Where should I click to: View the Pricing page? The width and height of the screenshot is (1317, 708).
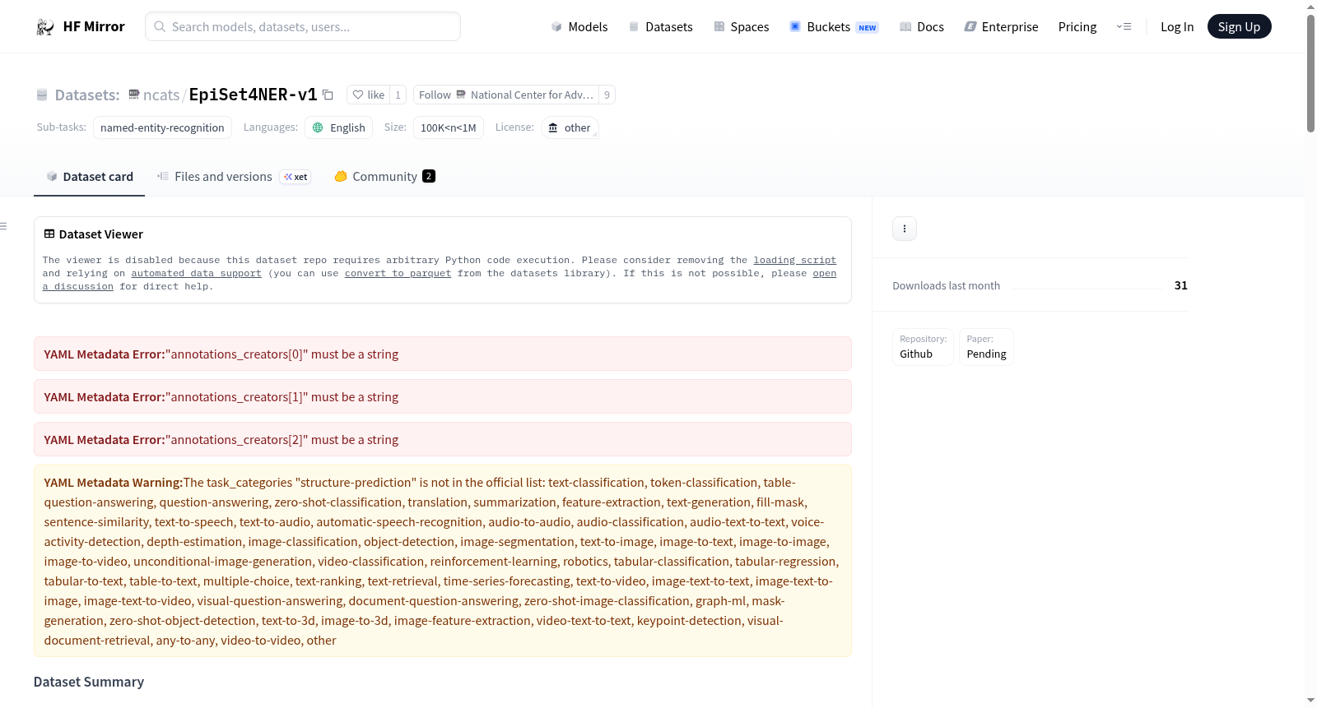1077,26
